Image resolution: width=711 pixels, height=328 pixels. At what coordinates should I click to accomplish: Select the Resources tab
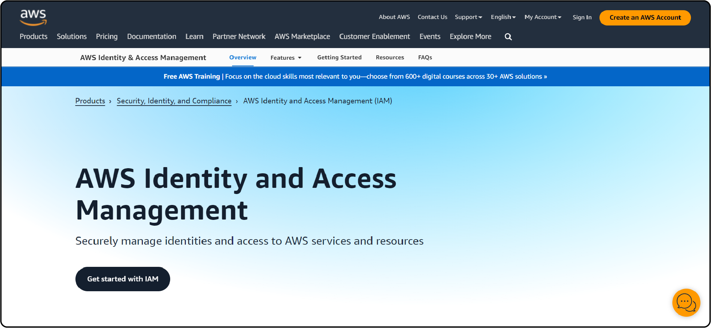[390, 58]
